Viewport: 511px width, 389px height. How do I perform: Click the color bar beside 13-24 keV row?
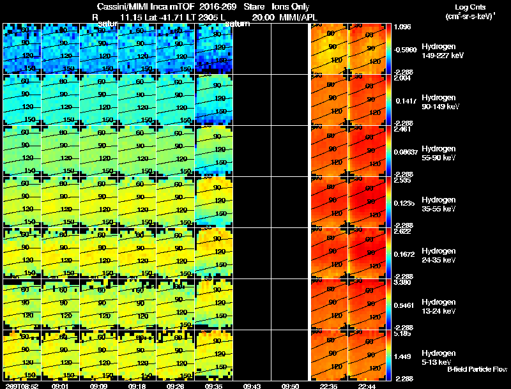[388, 305]
